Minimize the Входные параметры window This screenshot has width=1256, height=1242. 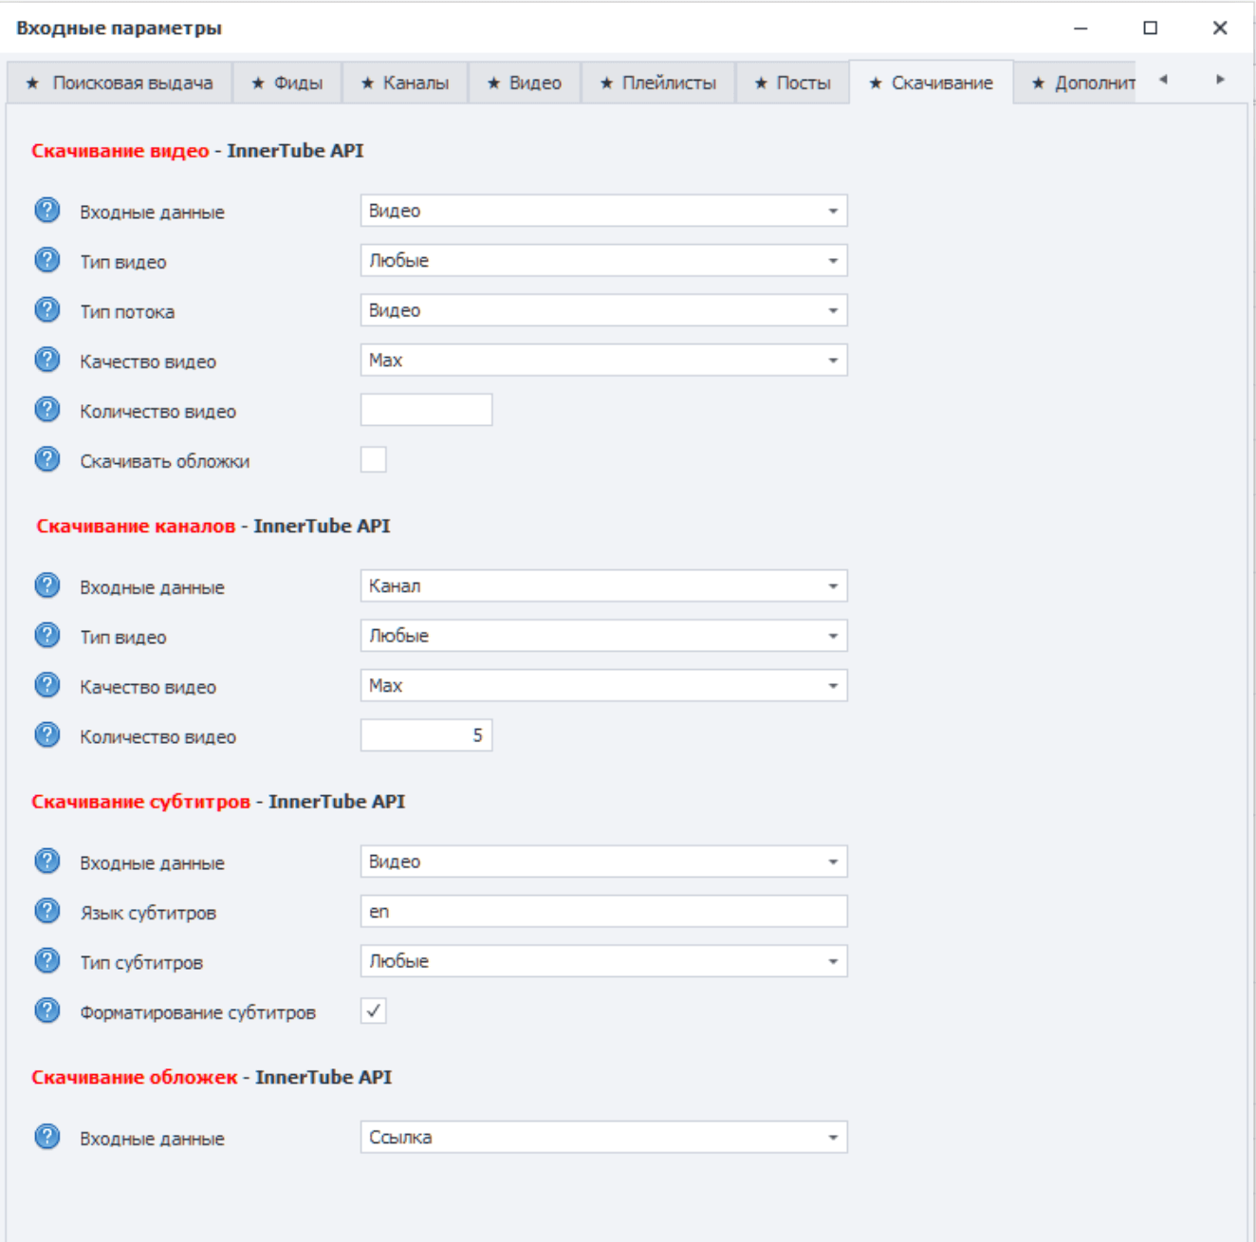pyautogui.click(x=1081, y=28)
